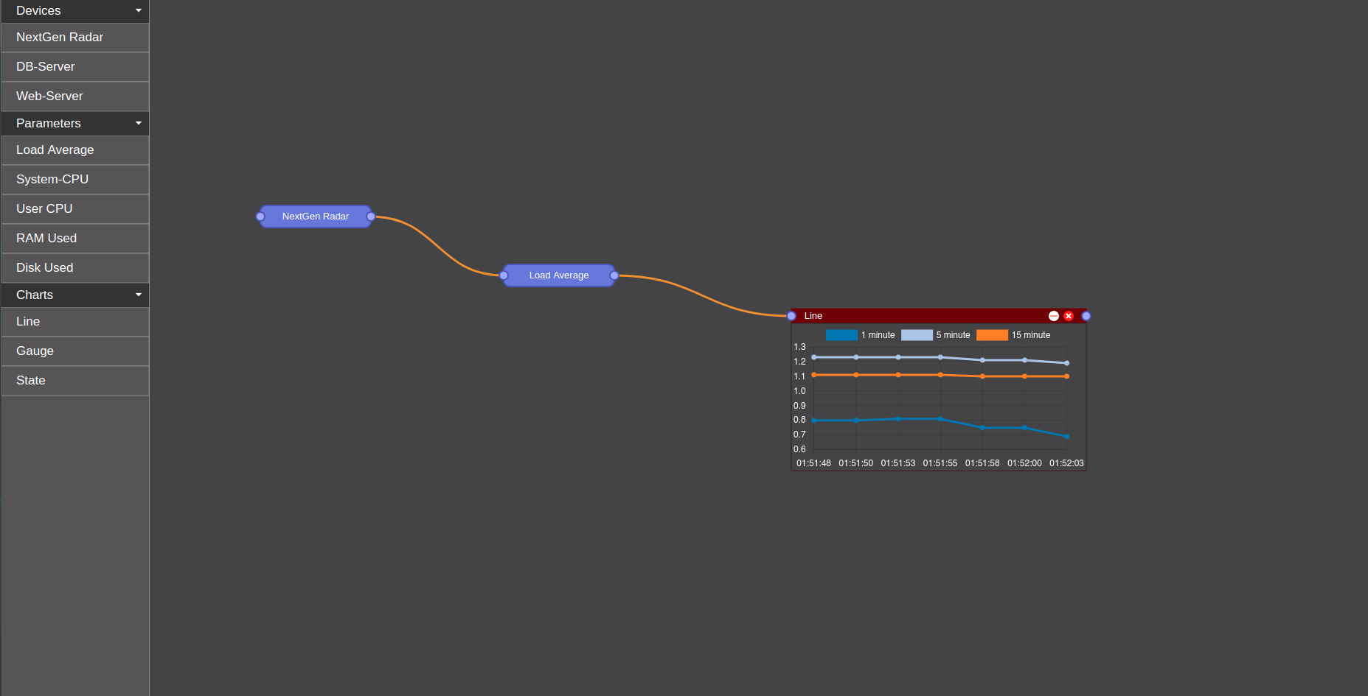Collapse the Devices section arrow
Image resolution: width=1368 pixels, height=696 pixels.
tap(138, 11)
